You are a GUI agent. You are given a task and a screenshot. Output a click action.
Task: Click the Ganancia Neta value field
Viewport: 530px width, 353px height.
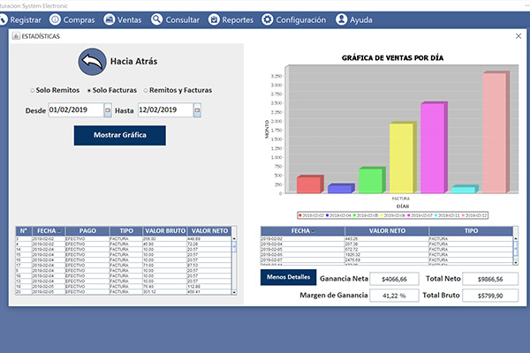(x=394, y=279)
